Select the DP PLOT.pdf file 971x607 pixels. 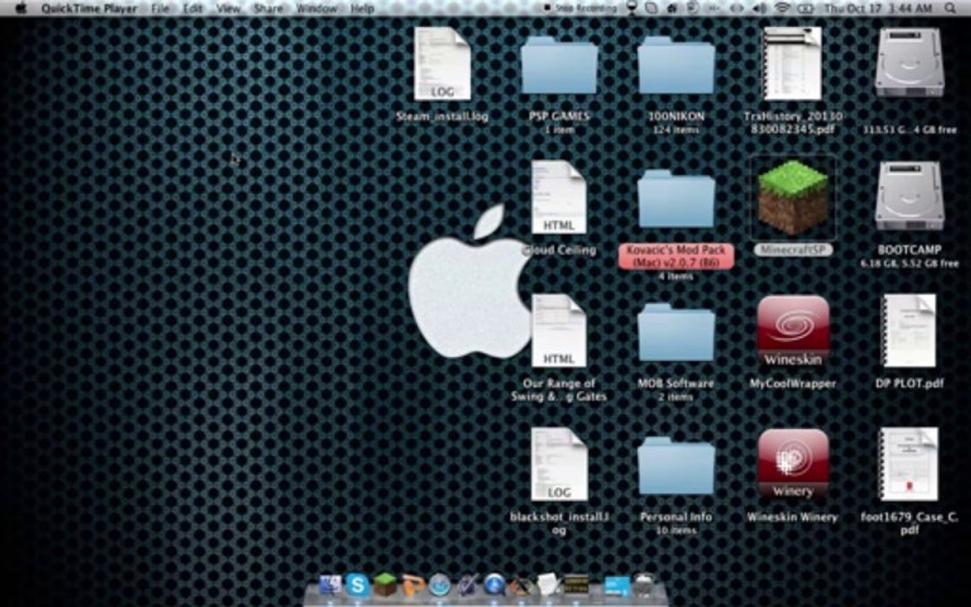coord(909,330)
